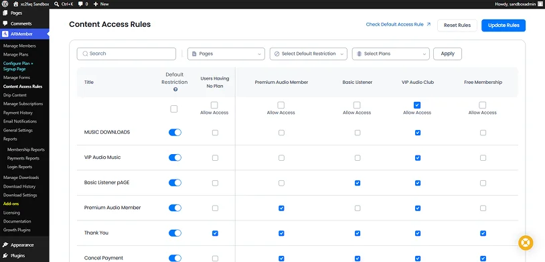Uncheck VIP Audio Club header Allow Access
The height and width of the screenshot is (262, 545).
417,105
